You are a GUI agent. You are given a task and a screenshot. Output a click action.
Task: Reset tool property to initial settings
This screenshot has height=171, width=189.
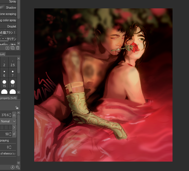point(13,167)
